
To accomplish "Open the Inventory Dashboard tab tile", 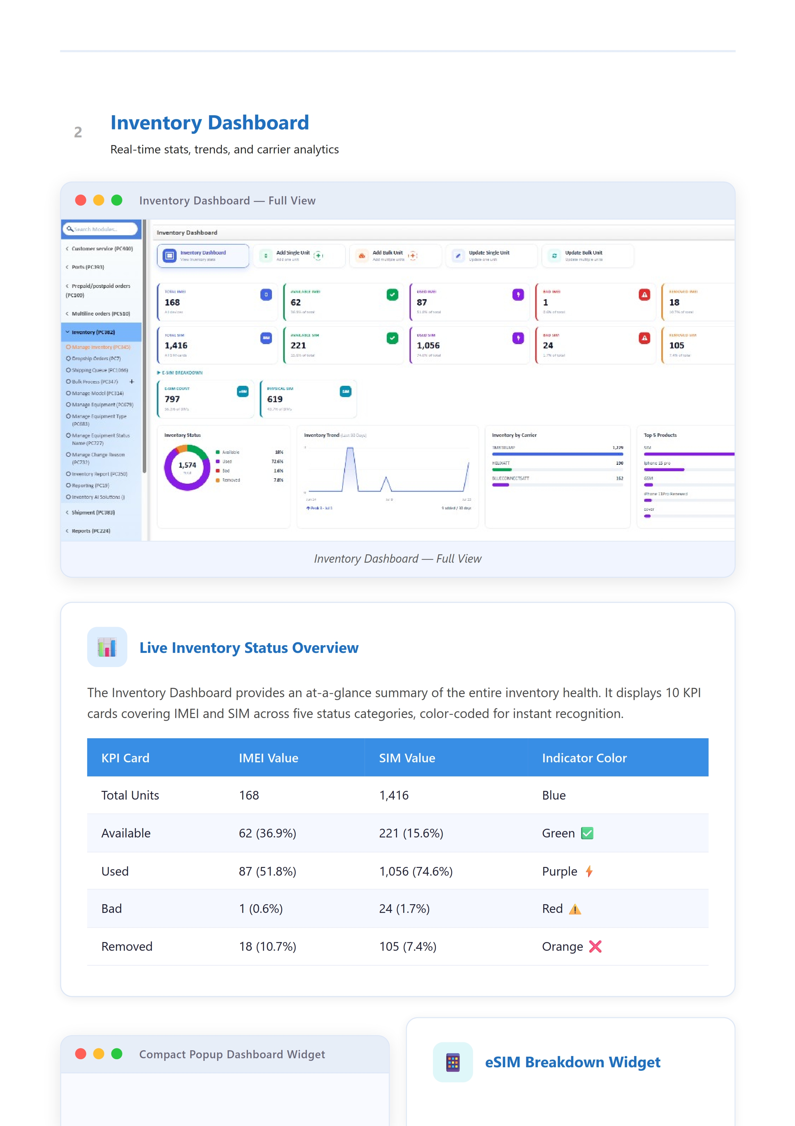I will pos(203,256).
